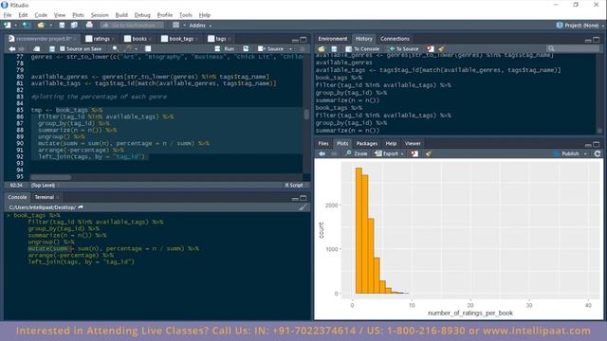Click Save history disk icon in History pane
Viewport: 607px width, 341px height.
click(x=334, y=49)
